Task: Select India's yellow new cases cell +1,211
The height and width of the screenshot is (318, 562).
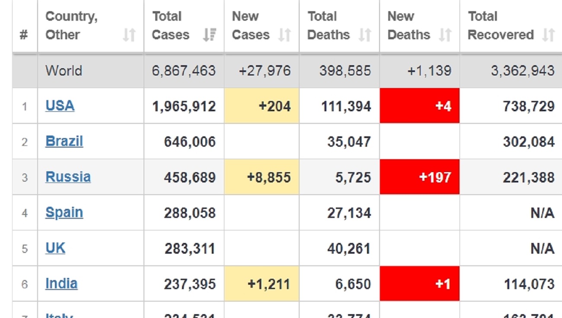Action: tap(262, 284)
